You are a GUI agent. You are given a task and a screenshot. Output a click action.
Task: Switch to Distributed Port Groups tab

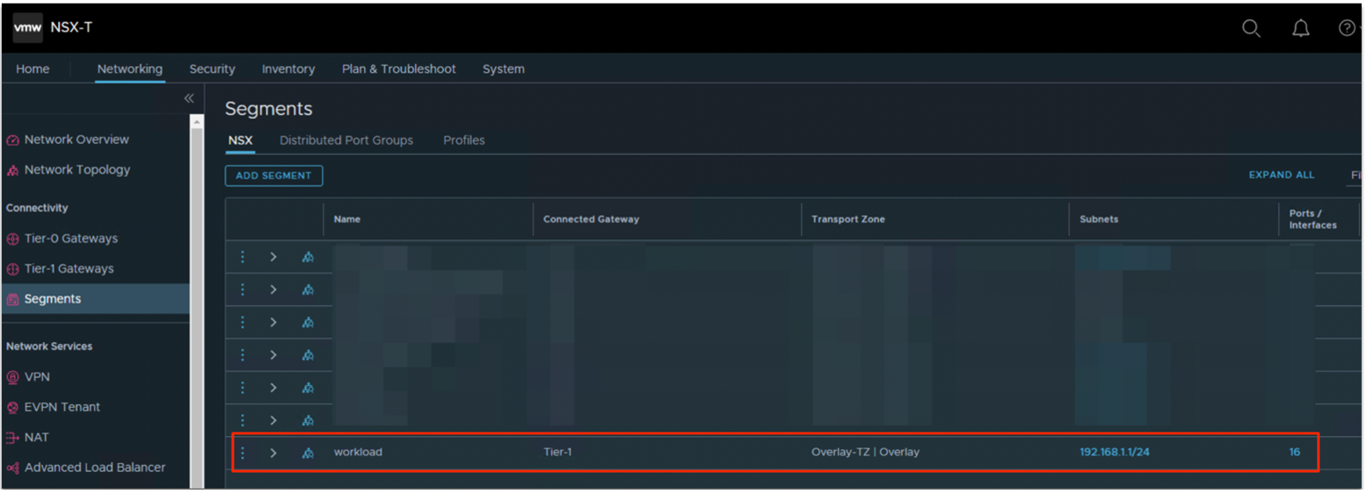[346, 141]
